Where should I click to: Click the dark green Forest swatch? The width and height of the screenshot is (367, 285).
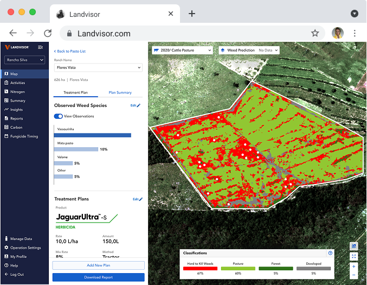click(x=276, y=268)
